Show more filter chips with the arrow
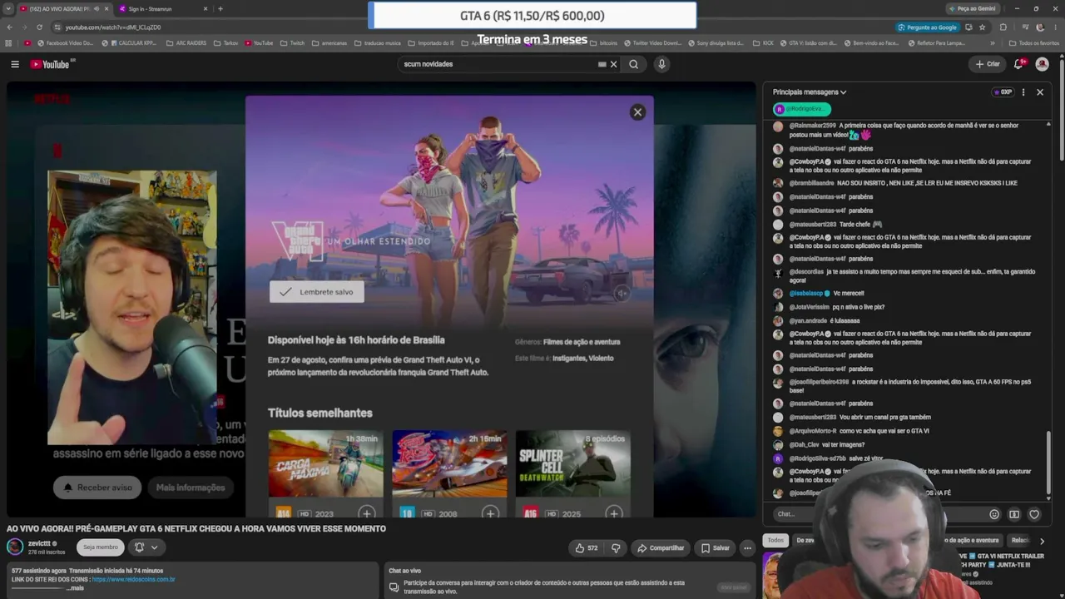This screenshot has width=1065, height=599. [x=1042, y=541]
